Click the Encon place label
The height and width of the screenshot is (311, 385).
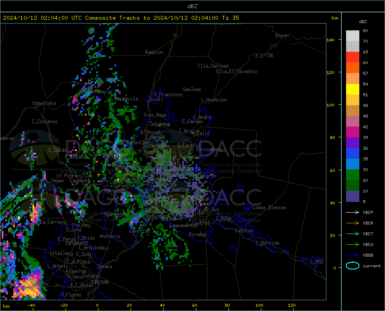(x=282, y=36)
